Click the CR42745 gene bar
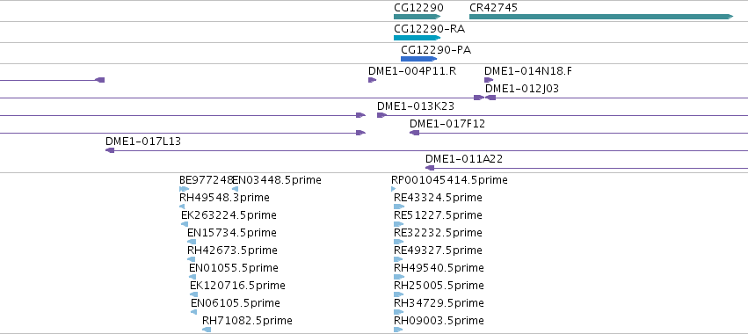 (x=601, y=17)
